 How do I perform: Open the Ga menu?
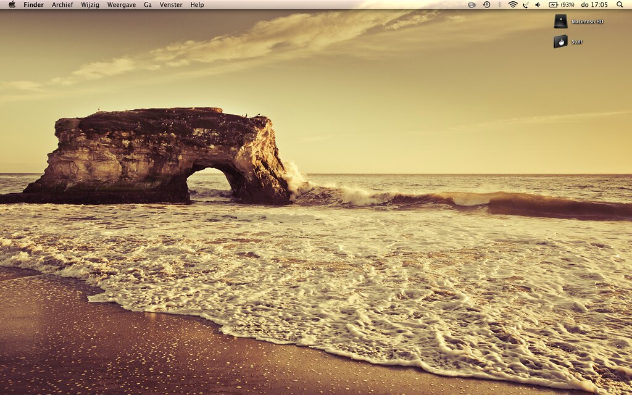coord(148,5)
